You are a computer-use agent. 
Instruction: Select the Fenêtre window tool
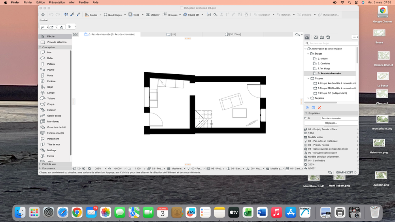point(55,81)
